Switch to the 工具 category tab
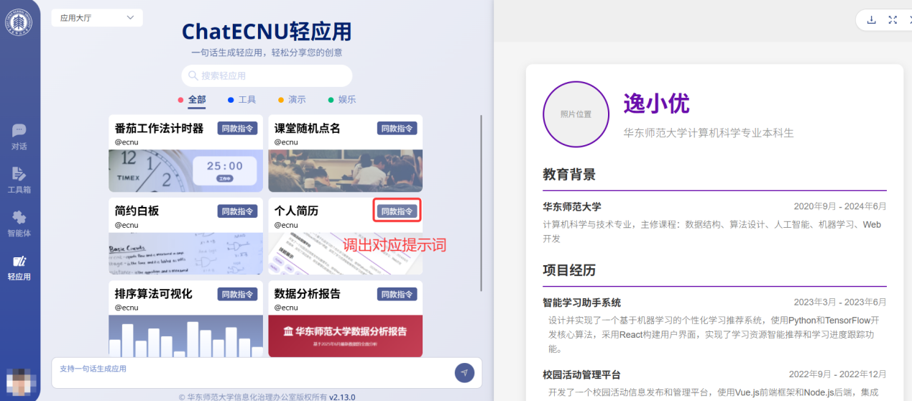 [247, 100]
